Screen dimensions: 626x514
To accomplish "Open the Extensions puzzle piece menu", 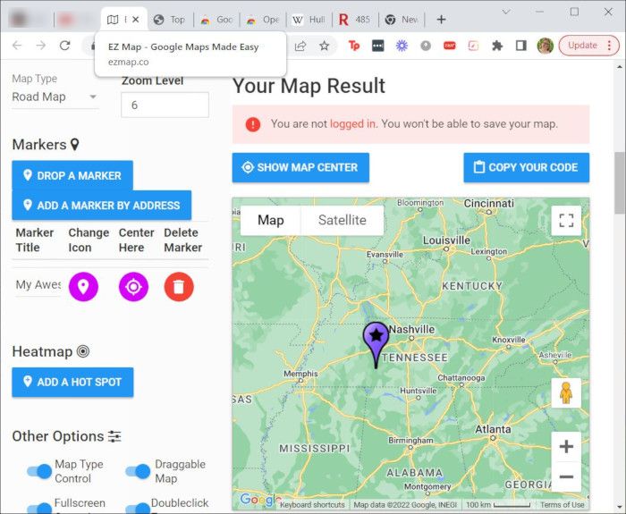I will coord(497,46).
